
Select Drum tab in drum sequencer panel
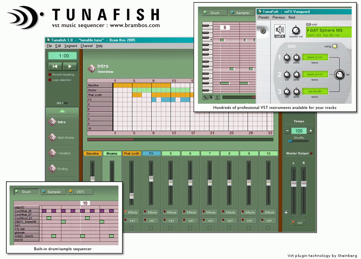coord(26,192)
